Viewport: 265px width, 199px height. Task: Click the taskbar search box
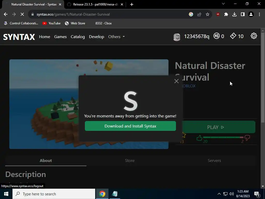point(54,194)
